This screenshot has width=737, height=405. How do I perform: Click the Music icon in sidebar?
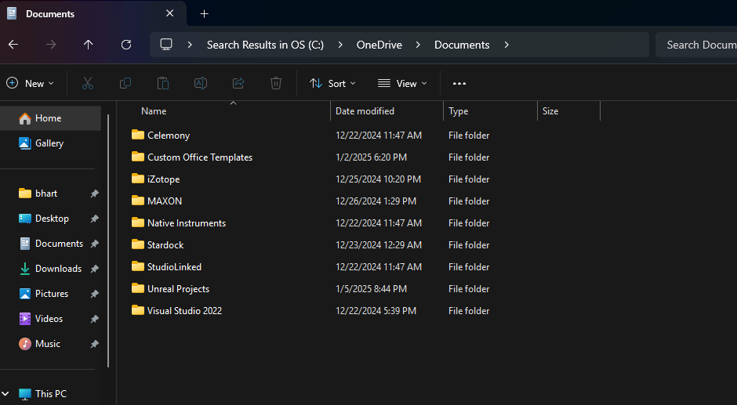(x=25, y=343)
